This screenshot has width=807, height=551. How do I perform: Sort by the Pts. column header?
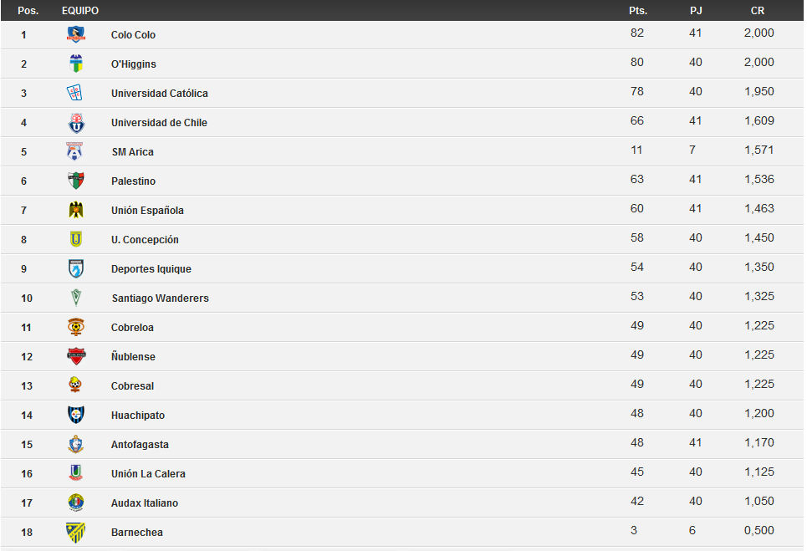(638, 10)
